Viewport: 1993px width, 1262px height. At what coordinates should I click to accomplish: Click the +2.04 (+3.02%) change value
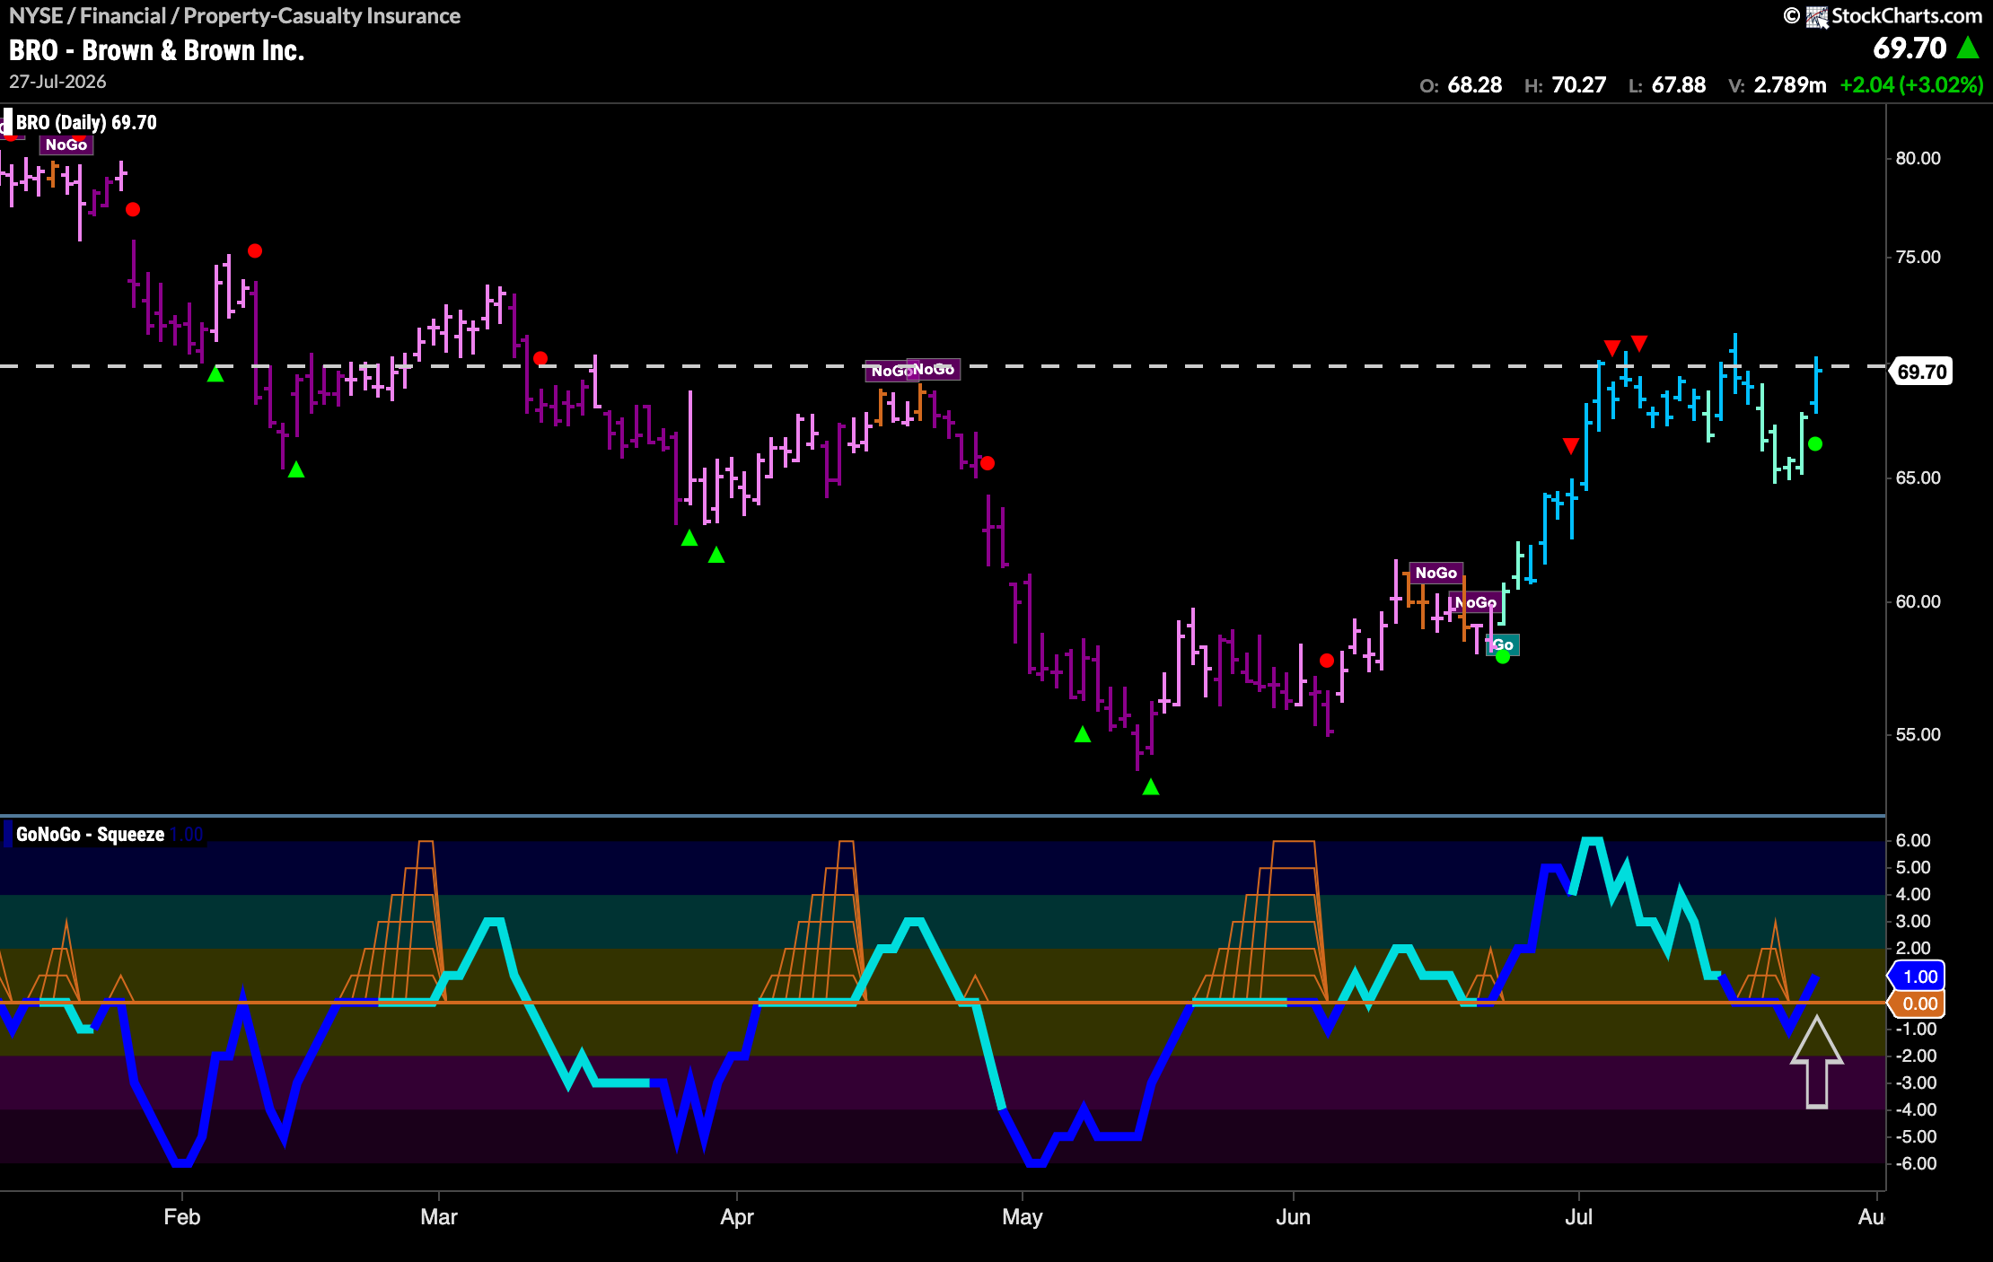point(1911,85)
